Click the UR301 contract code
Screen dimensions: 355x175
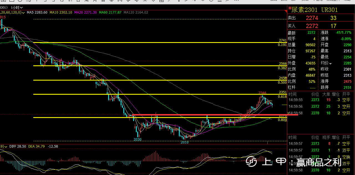(329, 10)
